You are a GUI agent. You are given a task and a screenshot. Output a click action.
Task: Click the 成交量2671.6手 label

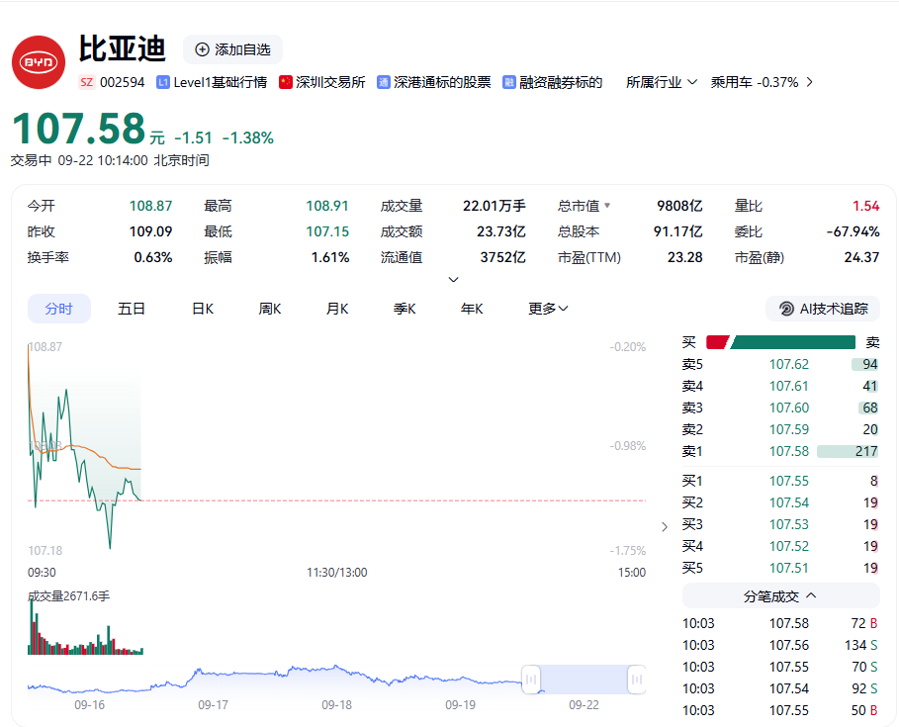[x=69, y=596]
